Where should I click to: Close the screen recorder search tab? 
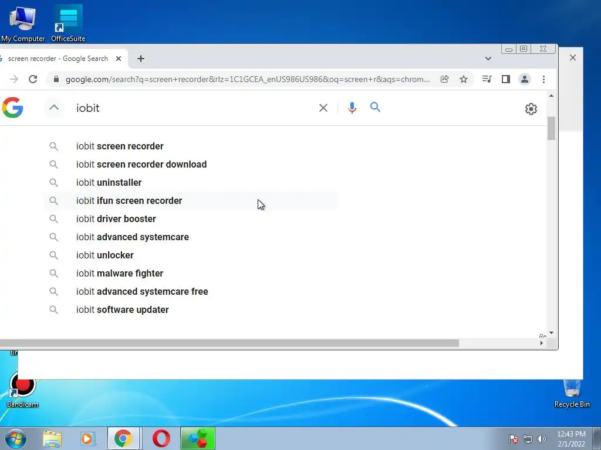119,59
